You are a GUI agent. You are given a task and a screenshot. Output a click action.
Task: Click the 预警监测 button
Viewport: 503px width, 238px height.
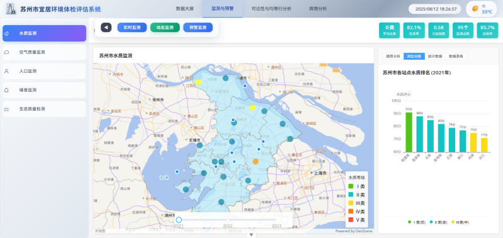198,28
